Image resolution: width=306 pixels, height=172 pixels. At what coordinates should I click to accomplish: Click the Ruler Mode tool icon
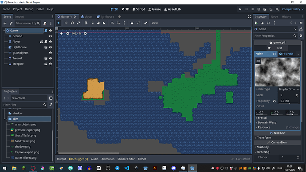104,23
